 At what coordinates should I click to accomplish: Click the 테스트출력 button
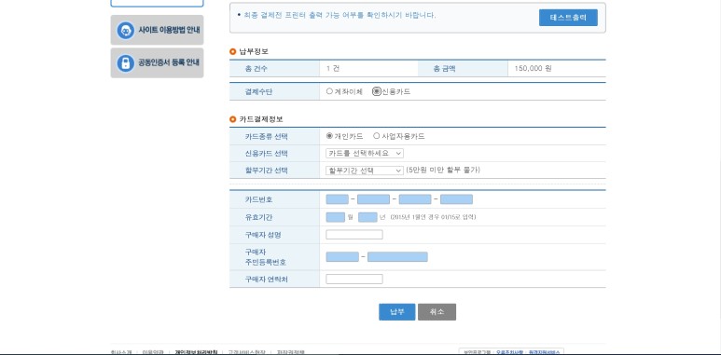tap(568, 18)
